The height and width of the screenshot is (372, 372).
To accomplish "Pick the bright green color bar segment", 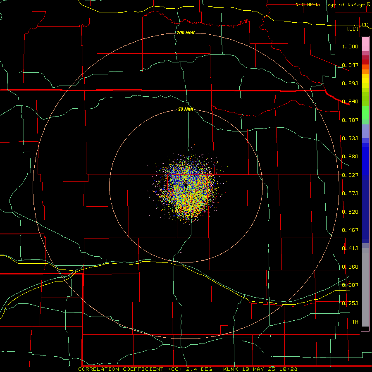I will (x=365, y=113).
